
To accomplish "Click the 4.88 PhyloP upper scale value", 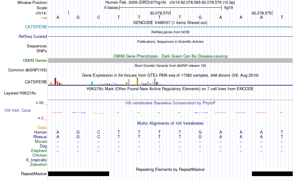I will 39,103.
